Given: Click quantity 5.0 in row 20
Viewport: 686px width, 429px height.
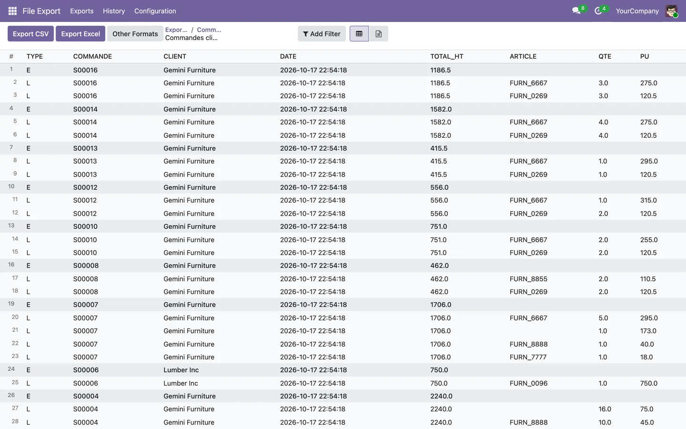Looking at the screenshot, I should 603,318.
